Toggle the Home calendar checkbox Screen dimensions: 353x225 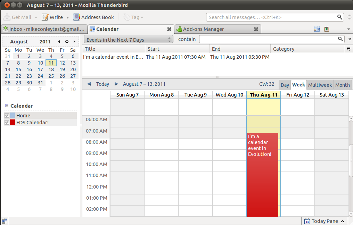tap(7, 115)
